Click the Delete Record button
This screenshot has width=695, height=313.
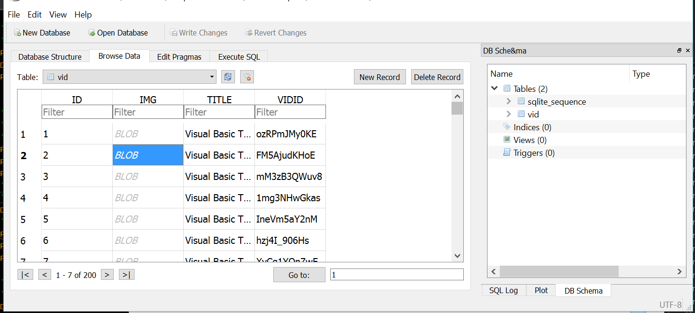click(437, 77)
